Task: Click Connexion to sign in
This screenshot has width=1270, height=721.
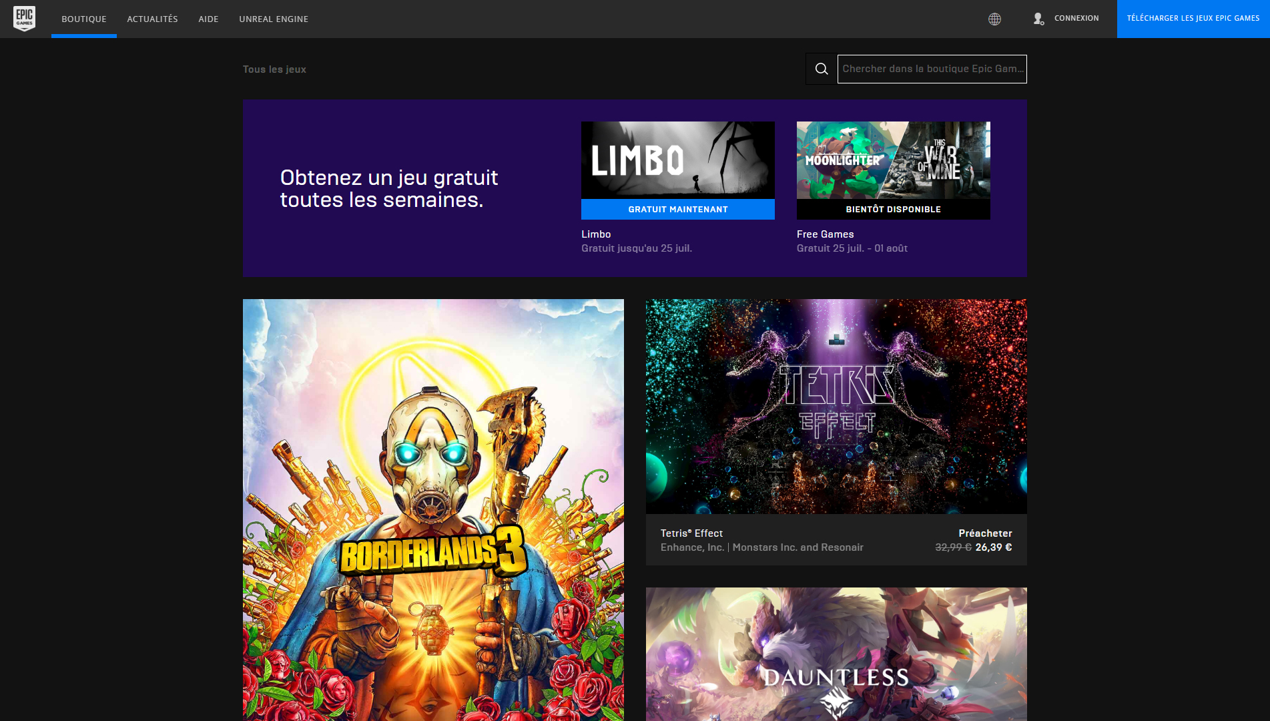Action: pos(1076,18)
